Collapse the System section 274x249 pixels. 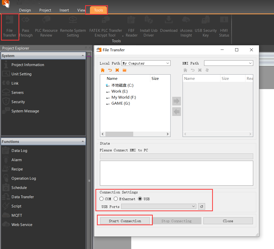pos(83,56)
